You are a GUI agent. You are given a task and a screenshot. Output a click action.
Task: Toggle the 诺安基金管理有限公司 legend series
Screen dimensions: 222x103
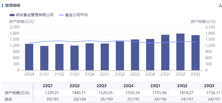(x=31, y=15)
